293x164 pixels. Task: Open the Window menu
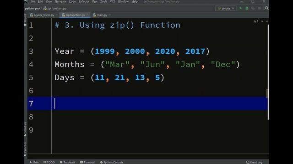[x=123, y=1]
